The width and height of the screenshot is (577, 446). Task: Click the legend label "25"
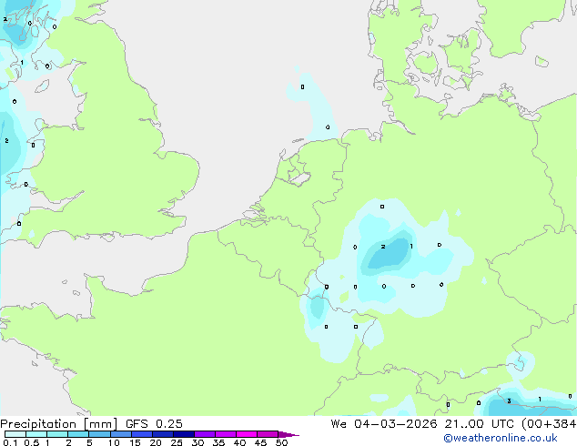(177, 442)
